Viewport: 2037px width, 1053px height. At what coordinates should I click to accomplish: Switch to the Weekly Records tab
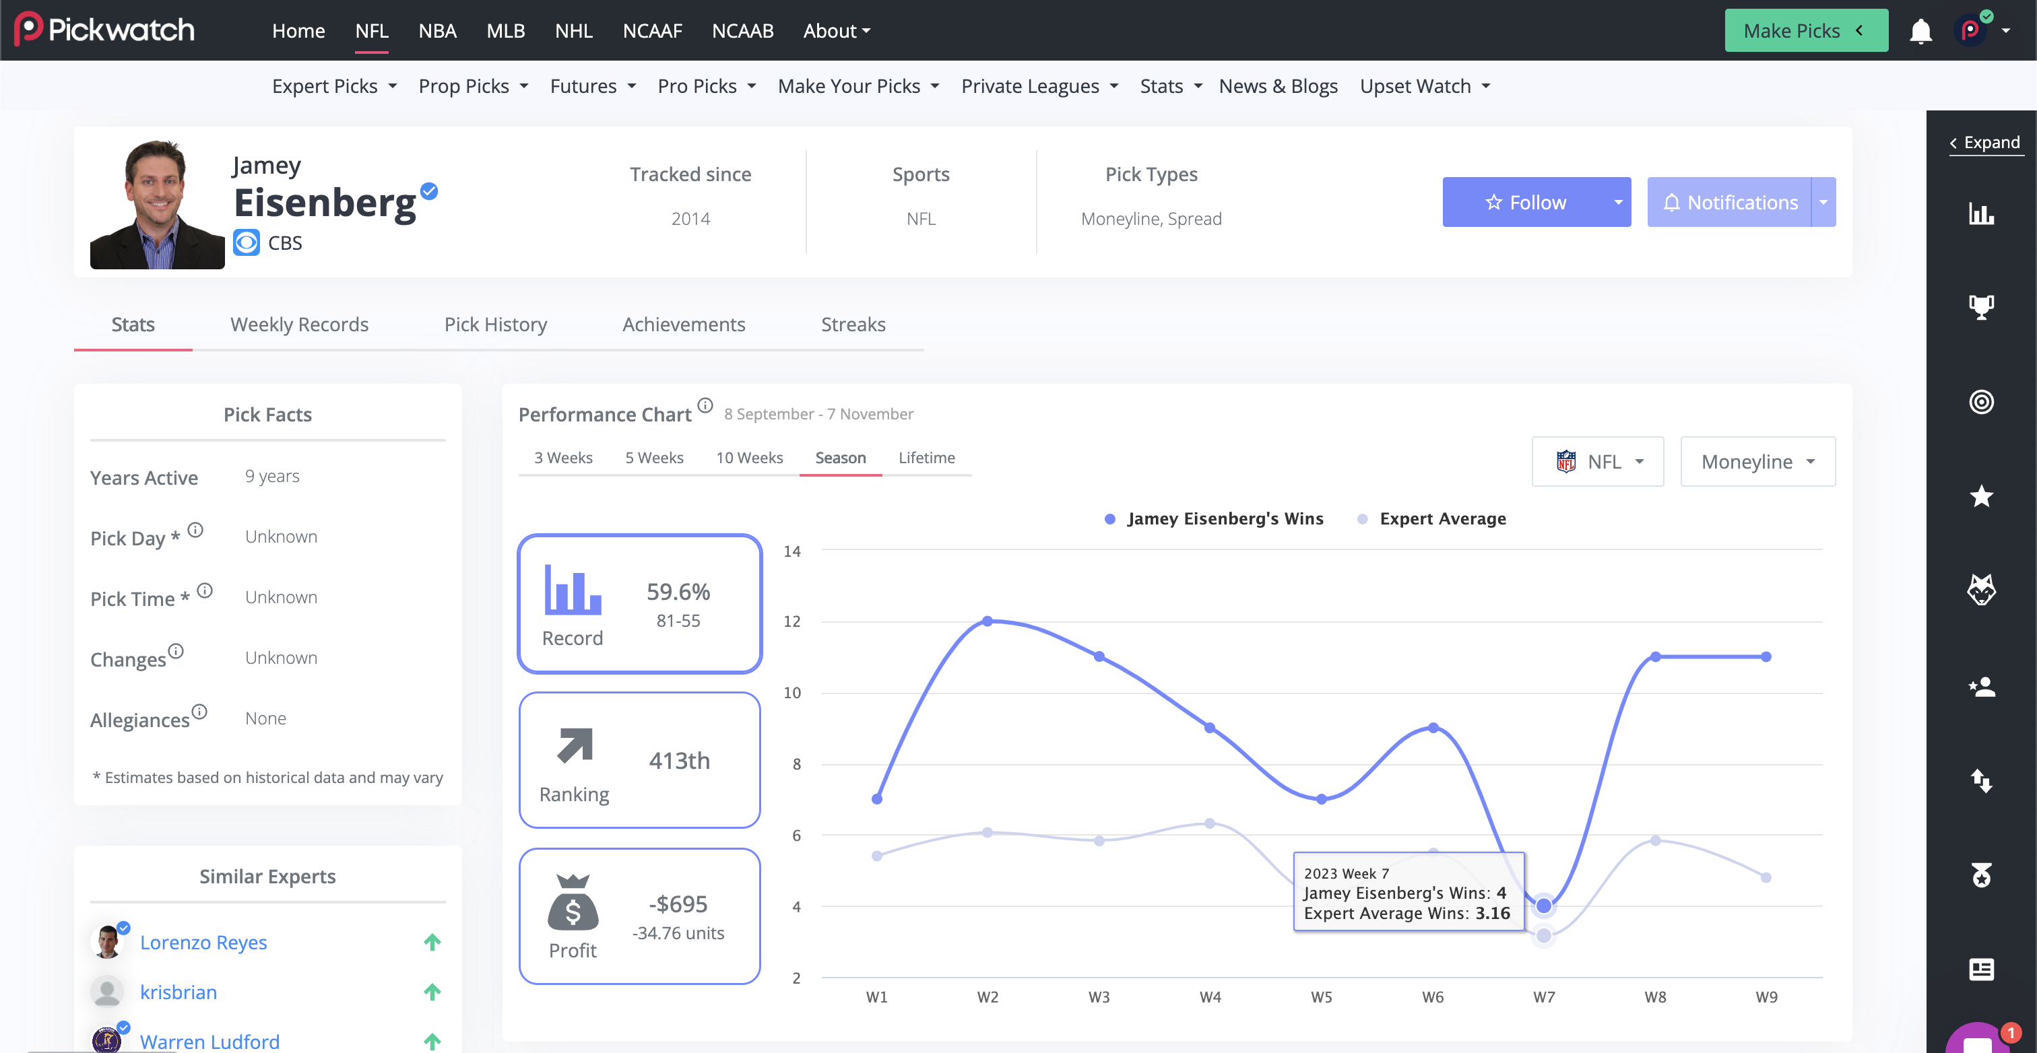(x=299, y=324)
